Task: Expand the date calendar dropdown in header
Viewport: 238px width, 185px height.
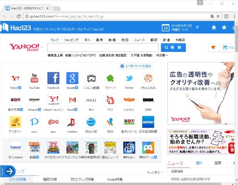Action: coord(197,27)
